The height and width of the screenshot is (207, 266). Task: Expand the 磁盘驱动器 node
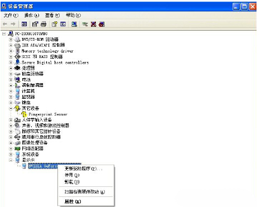tap(11, 74)
